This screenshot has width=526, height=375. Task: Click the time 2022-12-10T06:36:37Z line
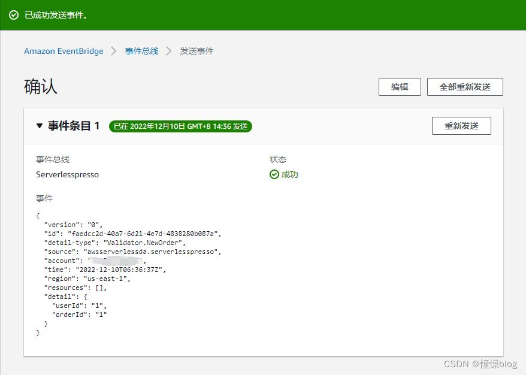(x=105, y=270)
